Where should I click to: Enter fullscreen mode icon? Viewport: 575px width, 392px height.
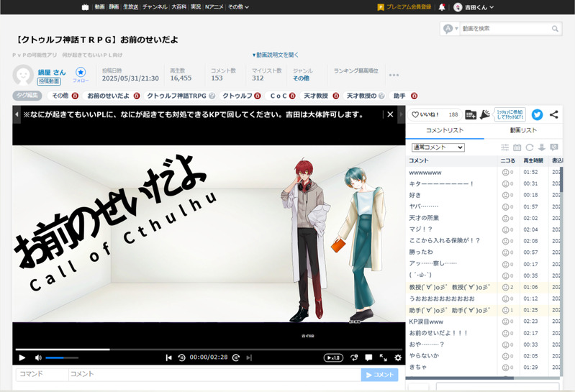pos(383,357)
